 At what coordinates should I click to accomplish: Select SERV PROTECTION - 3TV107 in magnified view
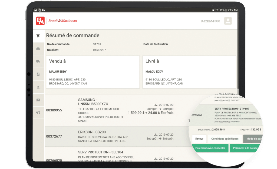pos(232,109)
